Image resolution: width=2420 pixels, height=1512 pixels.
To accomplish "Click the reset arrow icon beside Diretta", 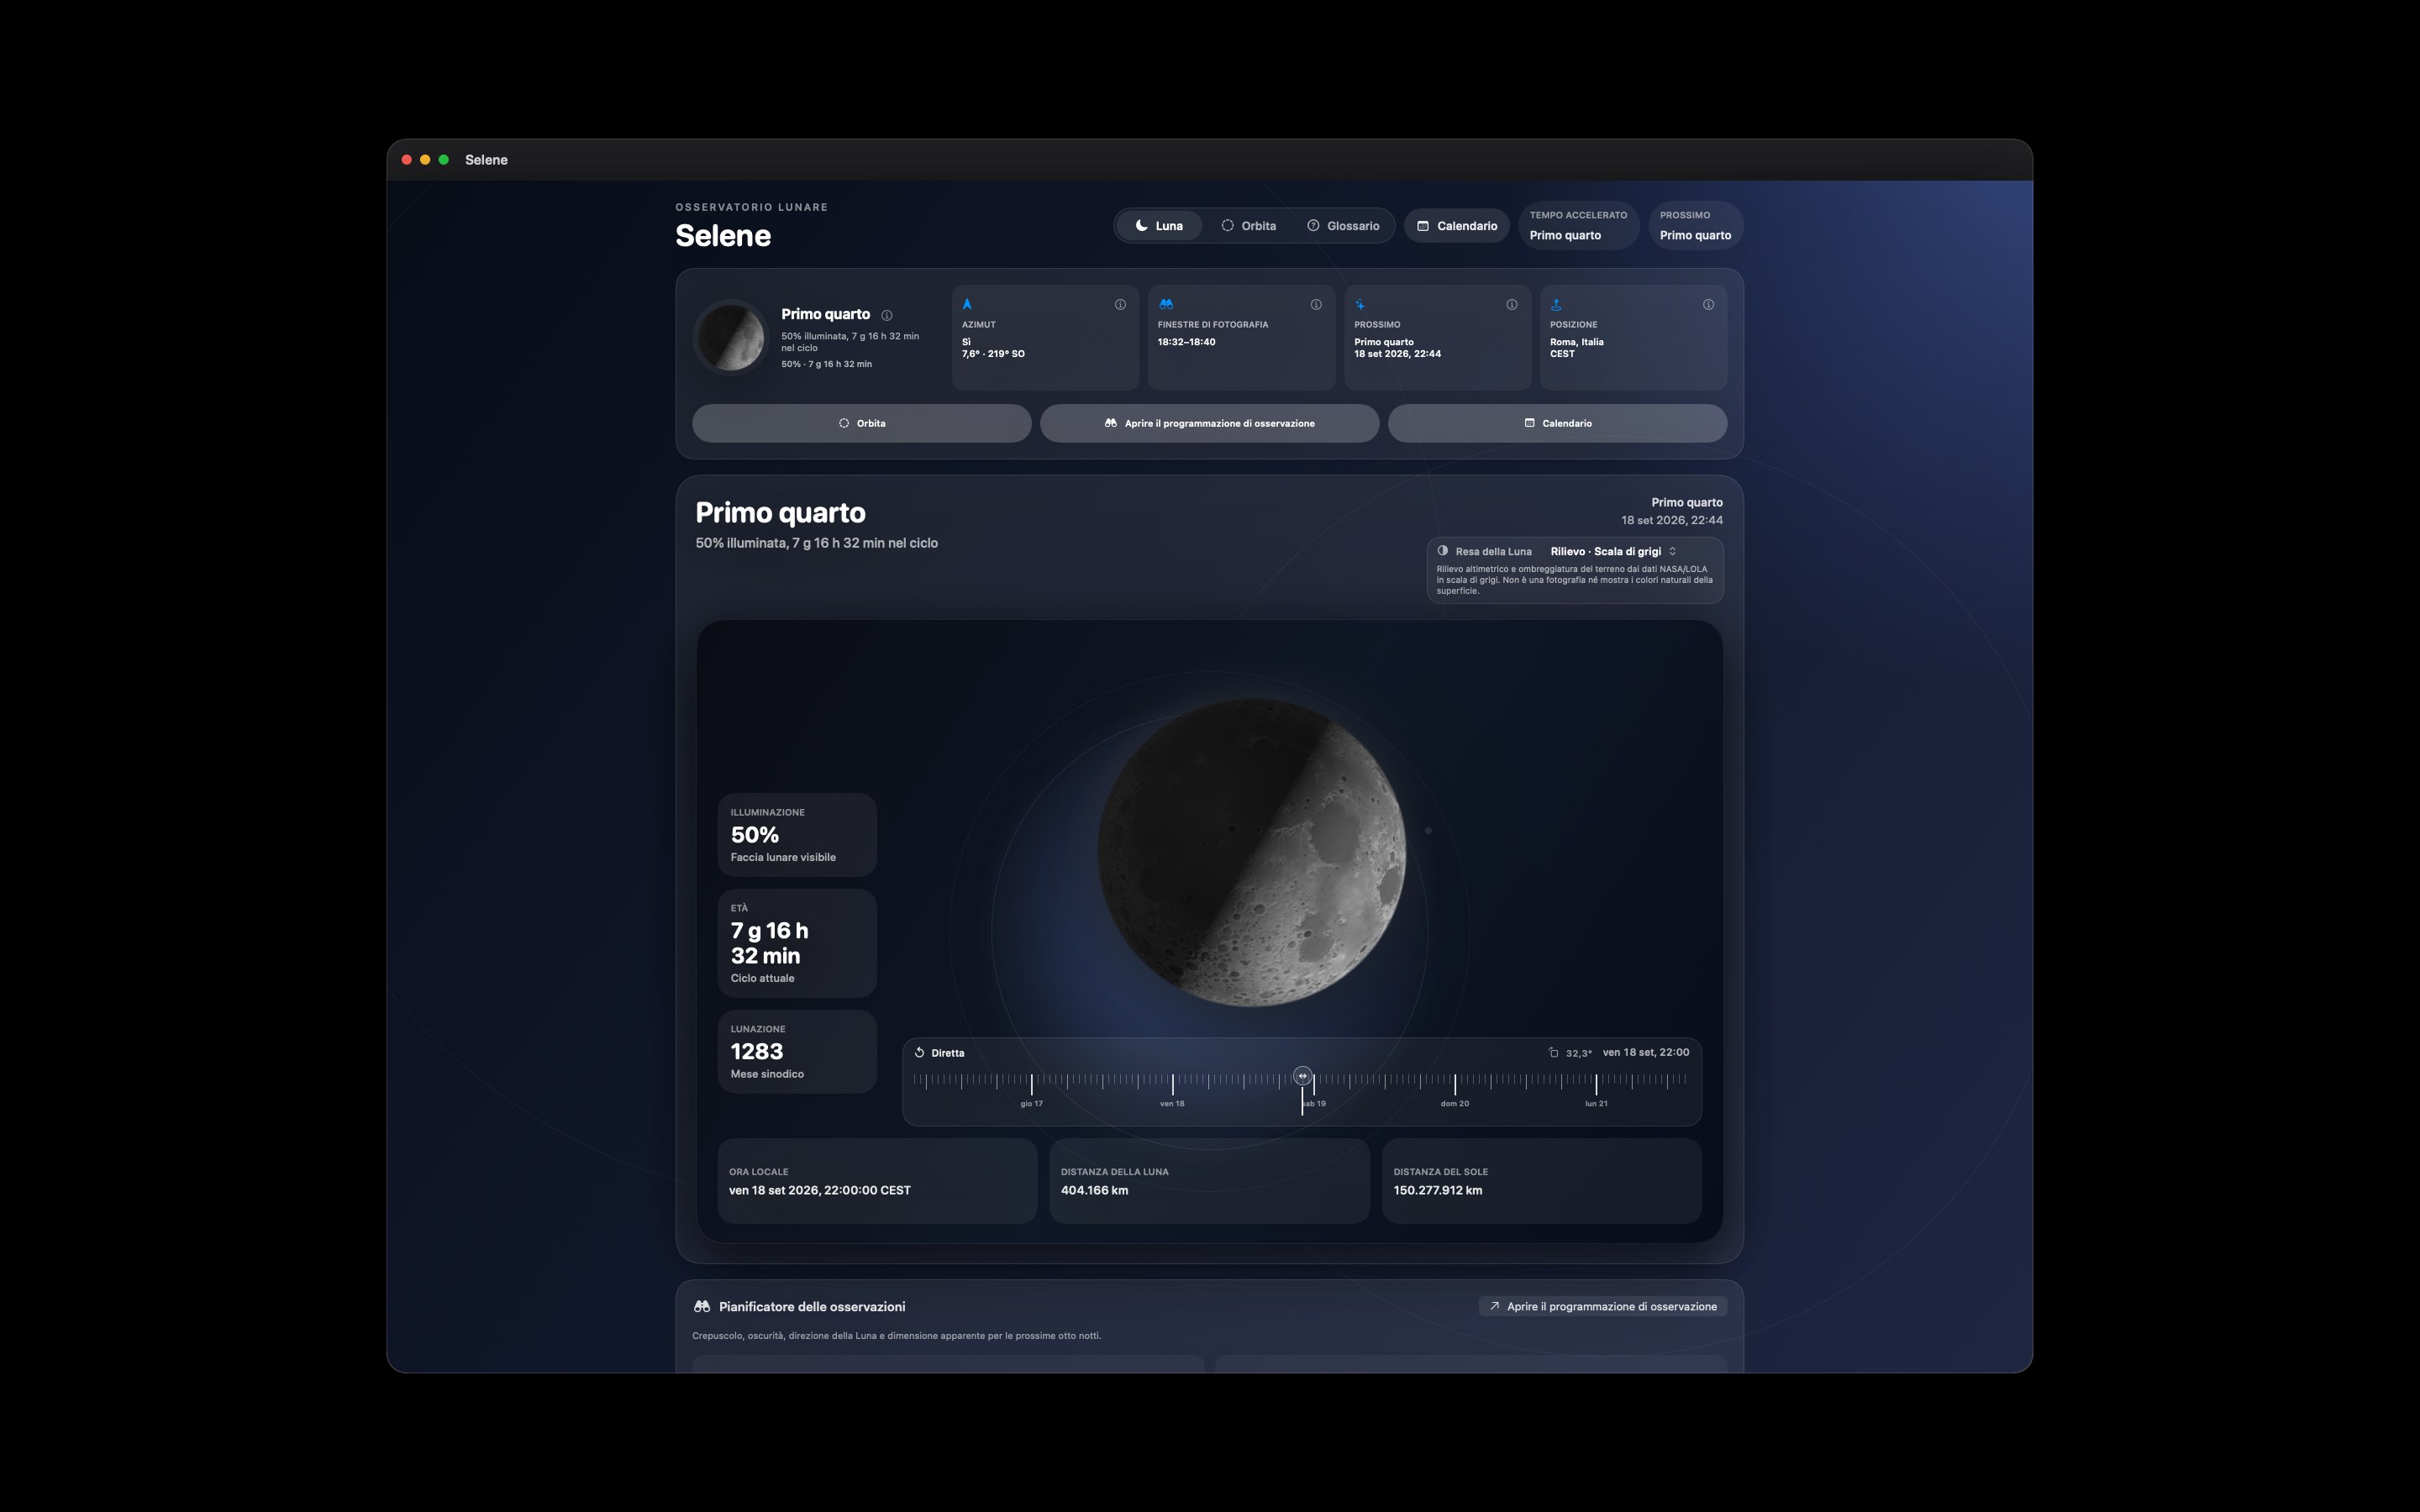I will coord(919,1052).
